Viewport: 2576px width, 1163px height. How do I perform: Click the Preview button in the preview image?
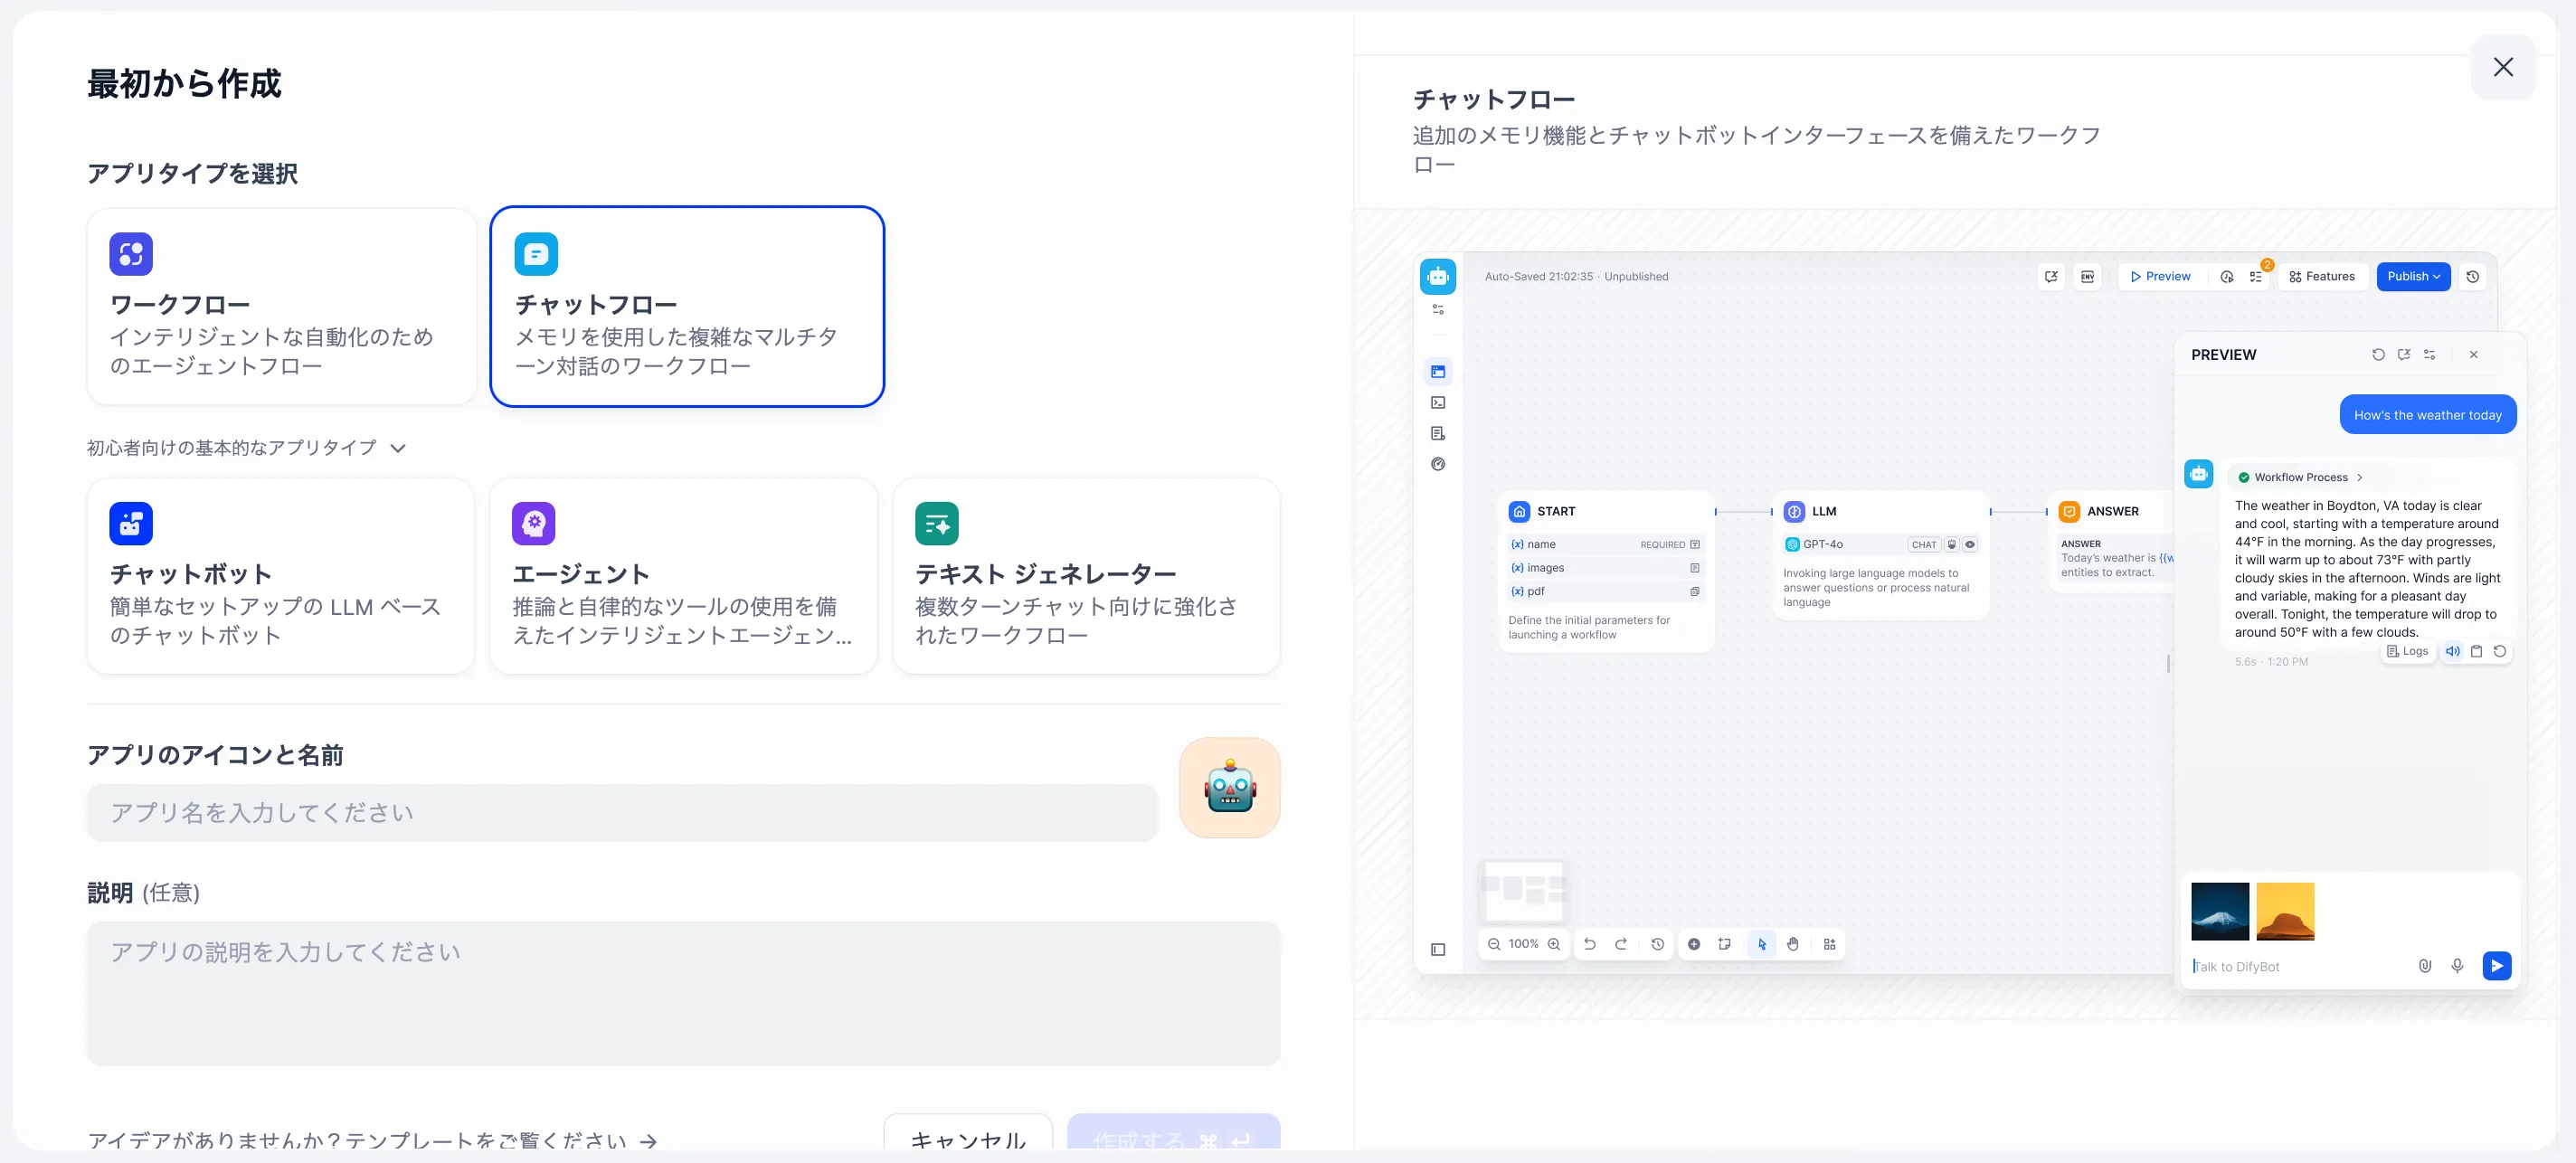(2160, 276)
